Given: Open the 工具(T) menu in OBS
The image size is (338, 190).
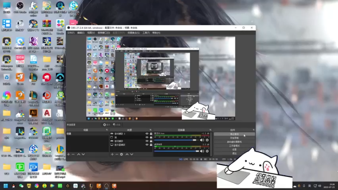Looking at the screenshot, I should 146,33.
